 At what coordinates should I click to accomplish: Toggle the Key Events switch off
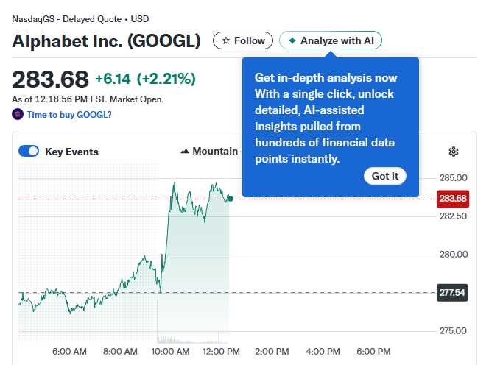click(29, 152)
